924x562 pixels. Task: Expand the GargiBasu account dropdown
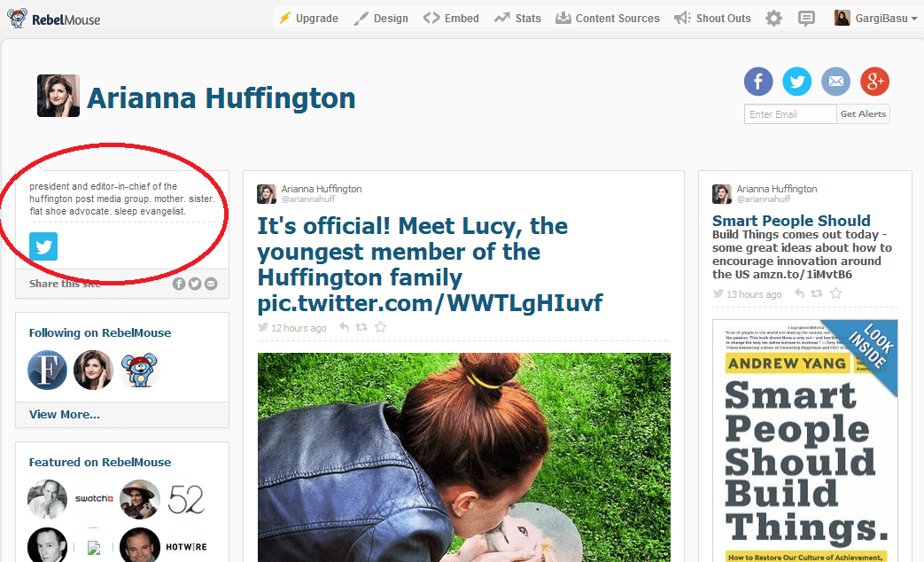tap(875, 19)
